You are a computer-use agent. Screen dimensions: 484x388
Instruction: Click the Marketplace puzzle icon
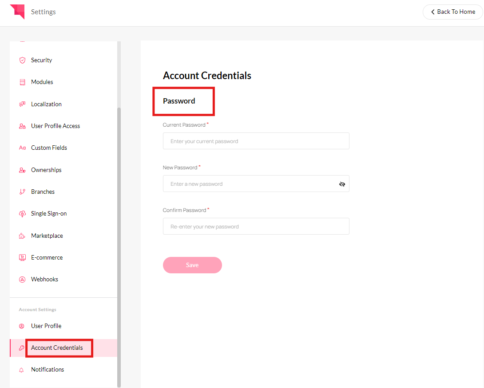click(x=22, y=236)
